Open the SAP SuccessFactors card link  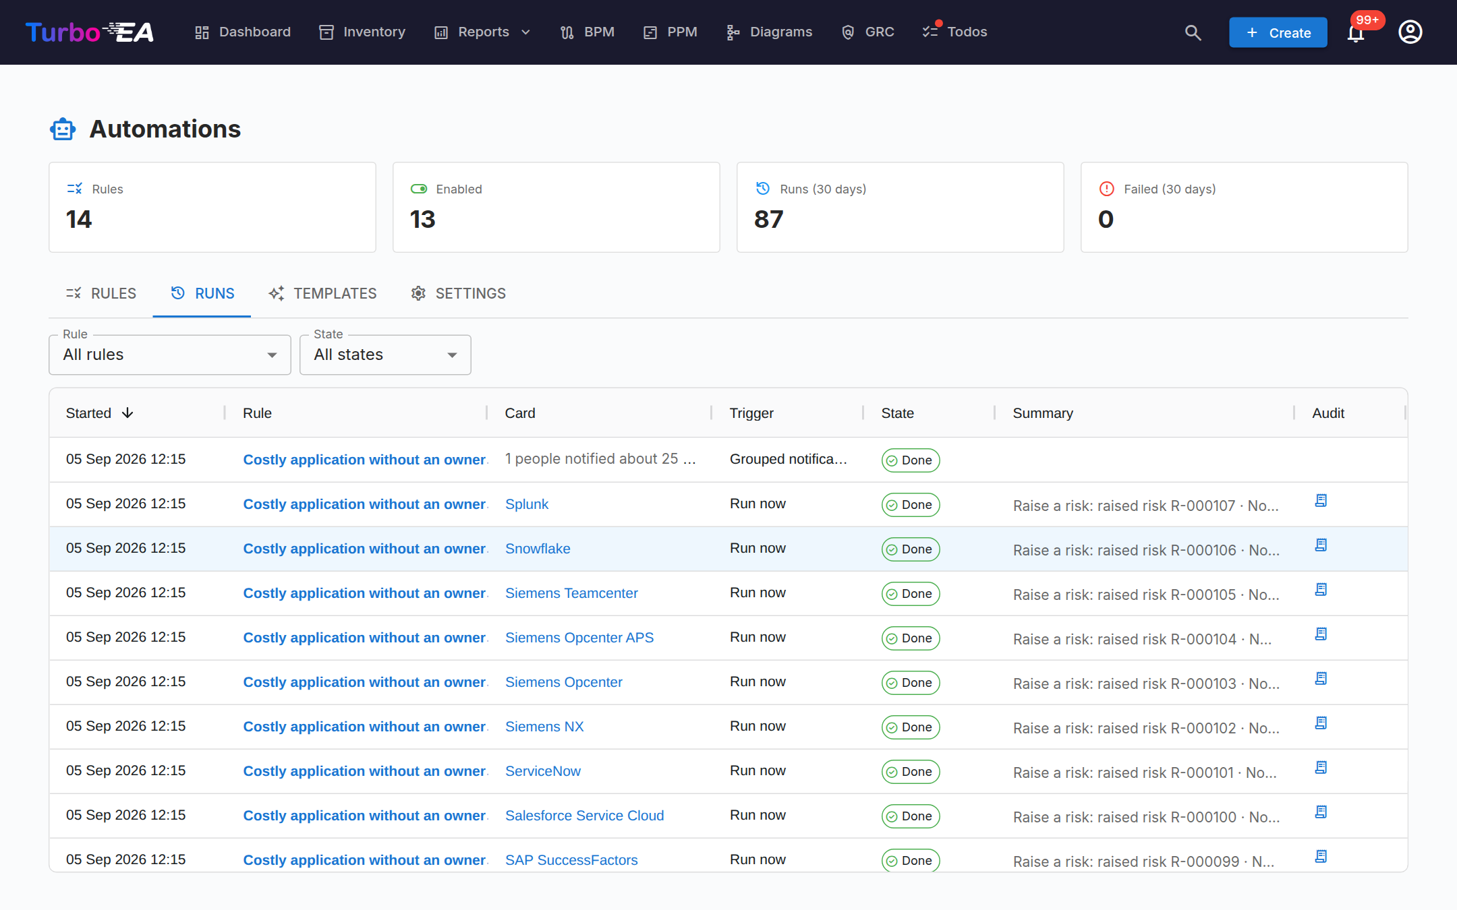(571, 860)
